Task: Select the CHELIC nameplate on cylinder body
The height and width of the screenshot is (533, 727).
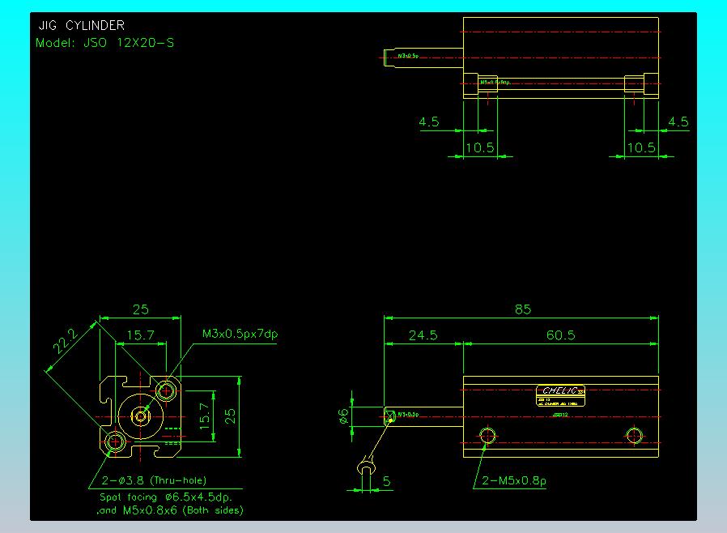Action: [x=560, y=395]
